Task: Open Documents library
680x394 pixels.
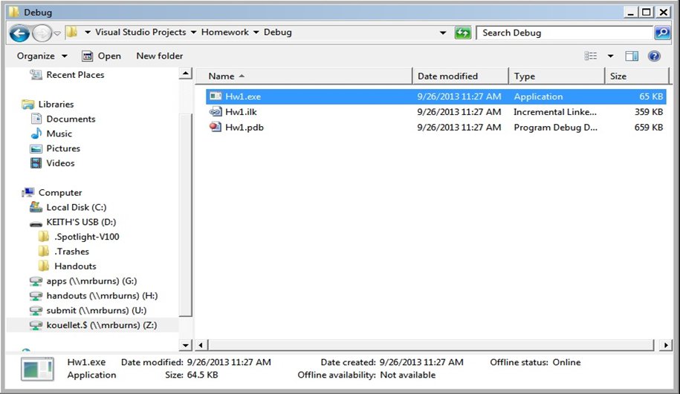Action: 71,119
